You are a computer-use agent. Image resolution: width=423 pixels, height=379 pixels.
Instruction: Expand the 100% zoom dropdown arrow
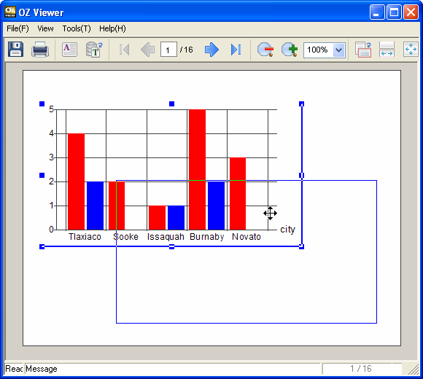338,50
